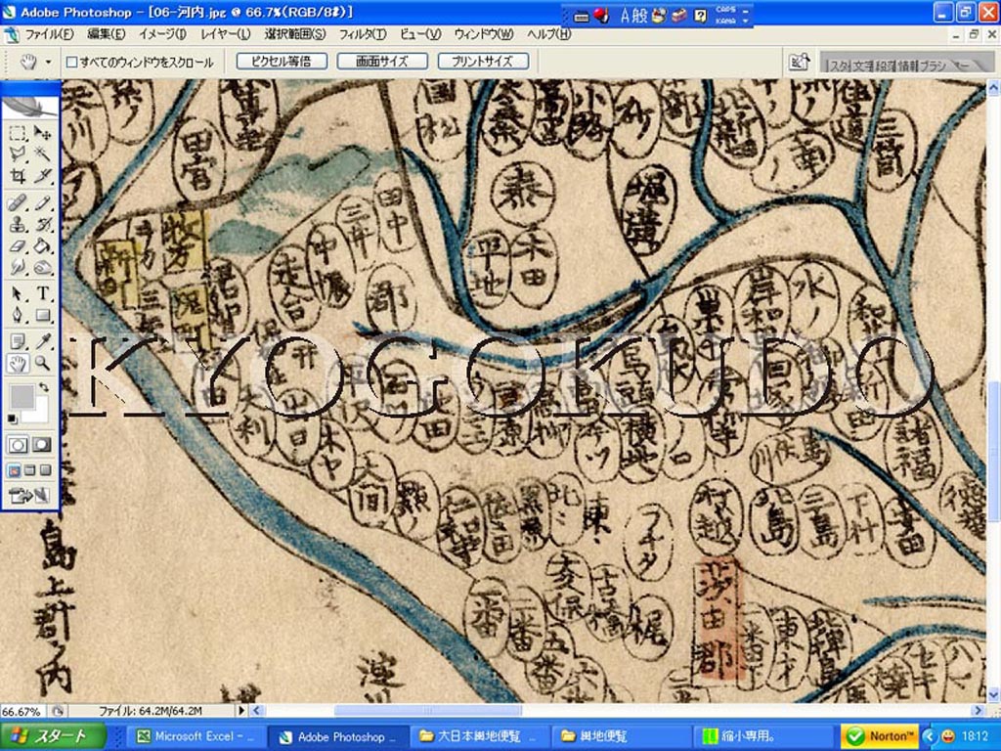
Task: Select the Eraser tool
Action: 18,245
